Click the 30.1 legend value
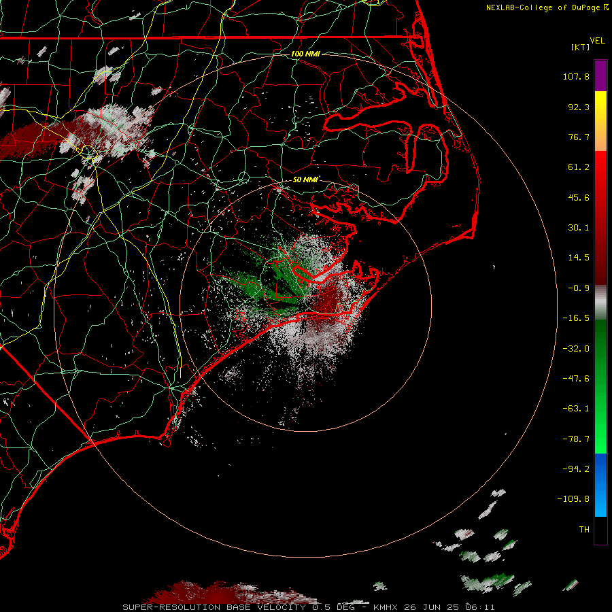 click(579, 228)
